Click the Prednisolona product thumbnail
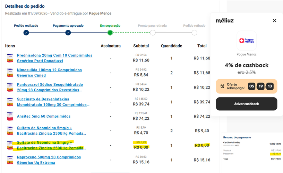Viewport: 283px width, 173px height. pos(10,58)
